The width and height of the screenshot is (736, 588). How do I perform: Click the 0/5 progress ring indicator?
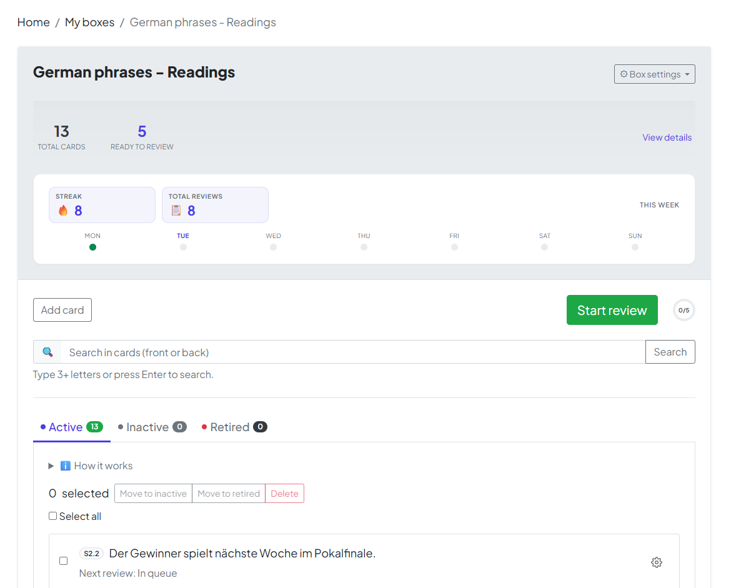coord(684,310)
